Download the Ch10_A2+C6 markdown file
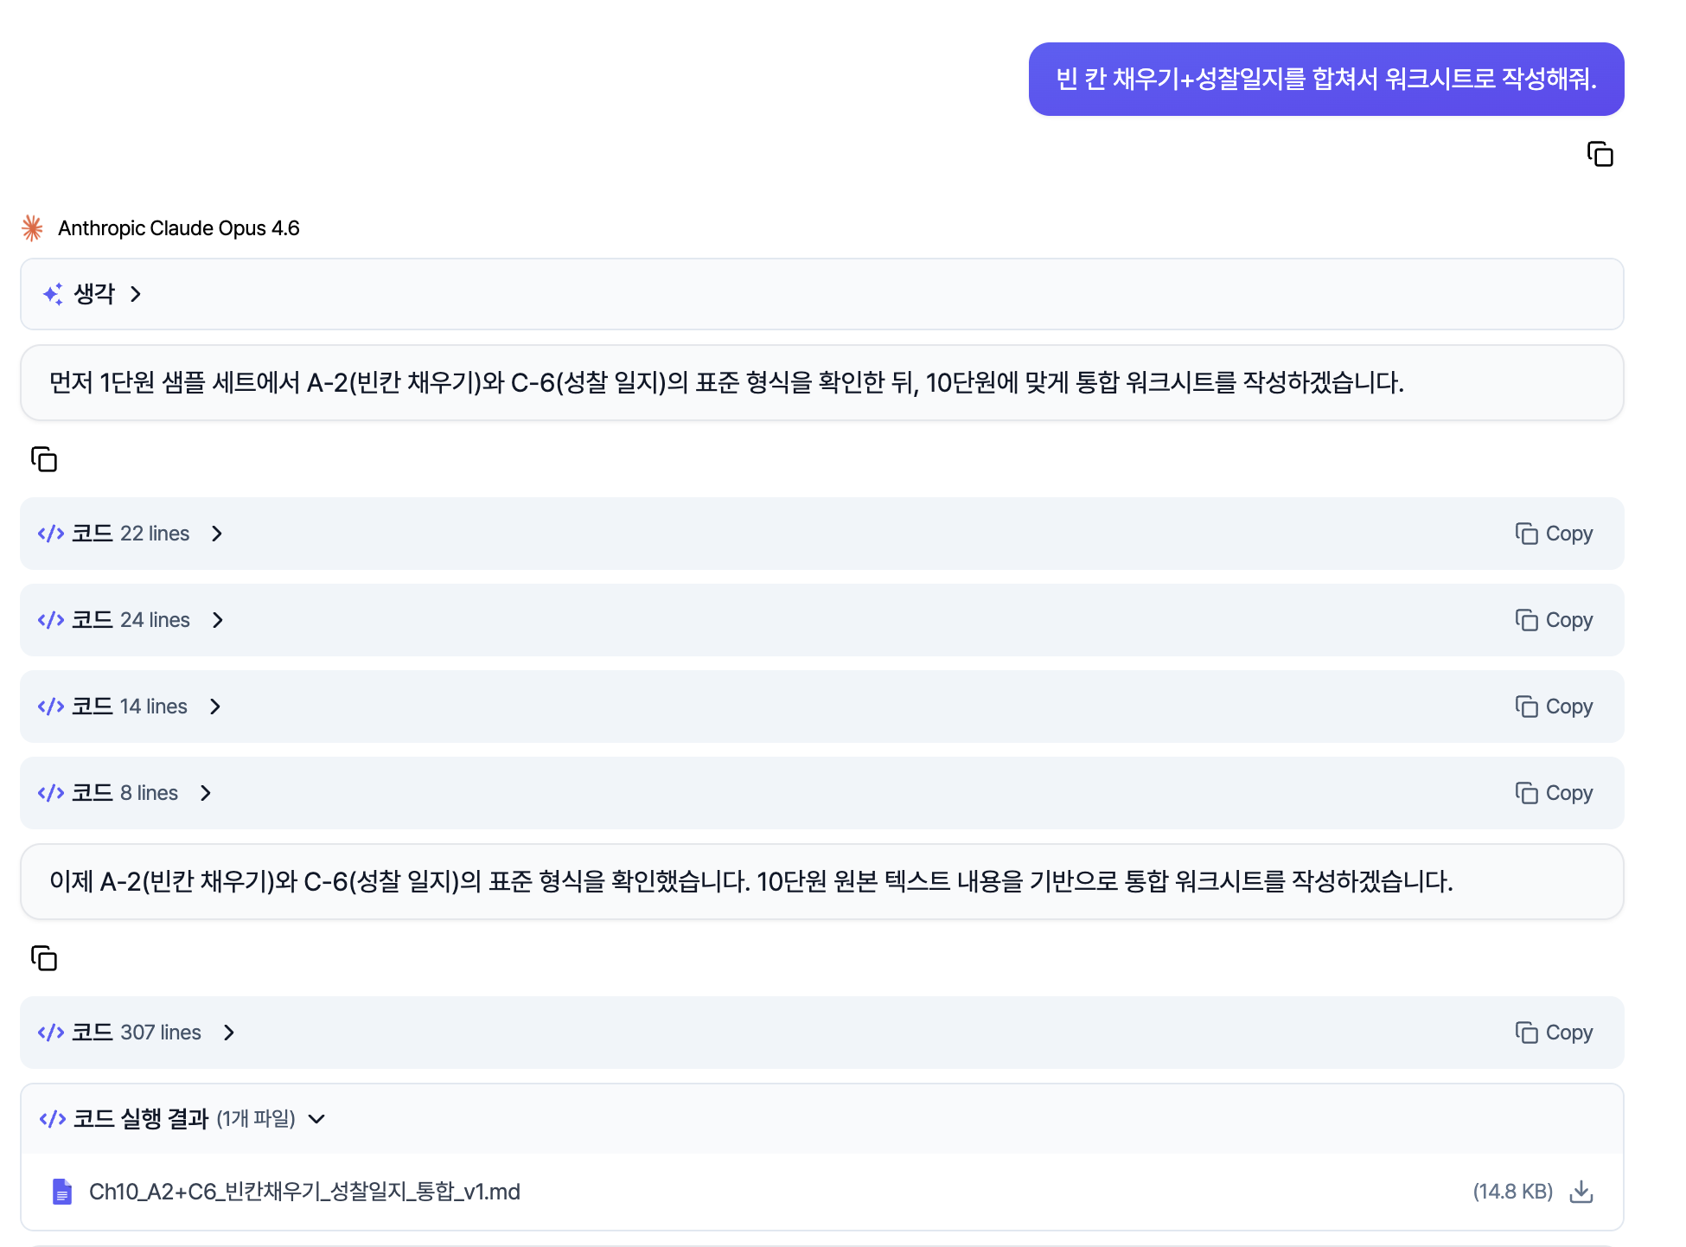Screen dimensions: 1686x1247 point(1581,1192)
